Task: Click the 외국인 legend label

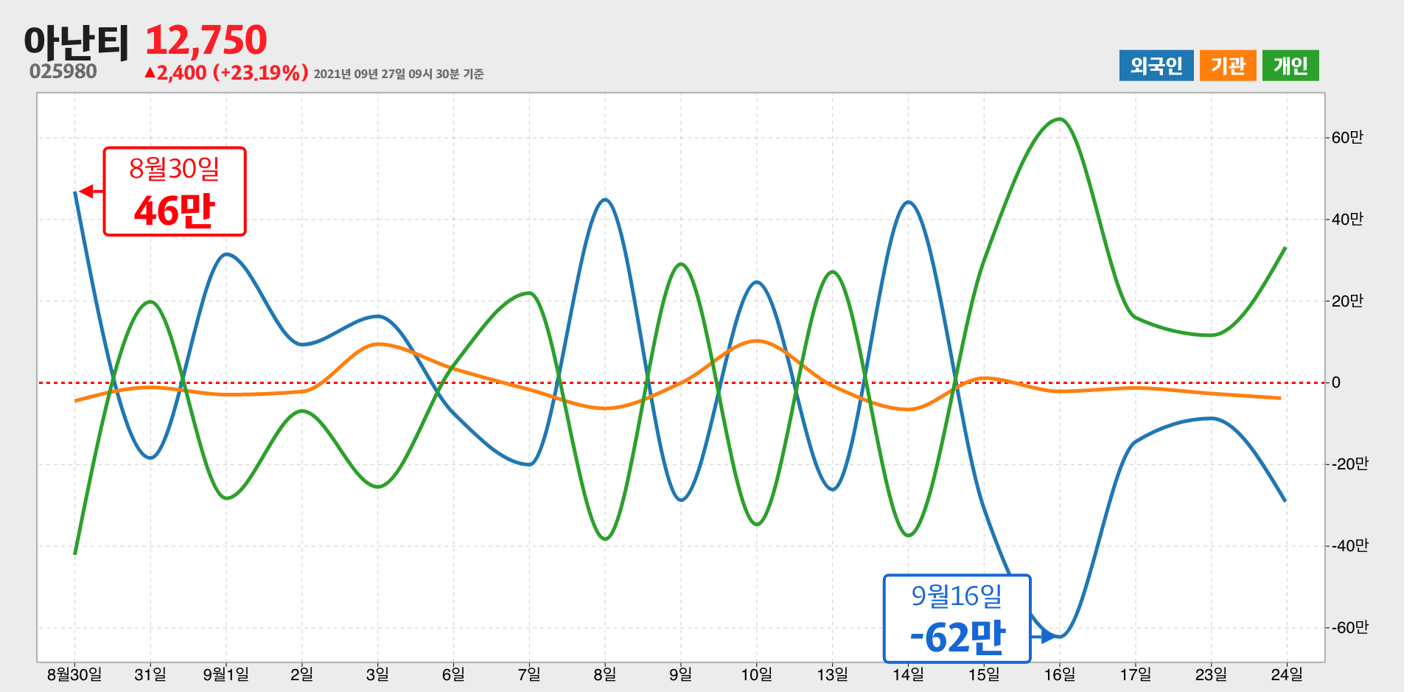Action: 1156,66
